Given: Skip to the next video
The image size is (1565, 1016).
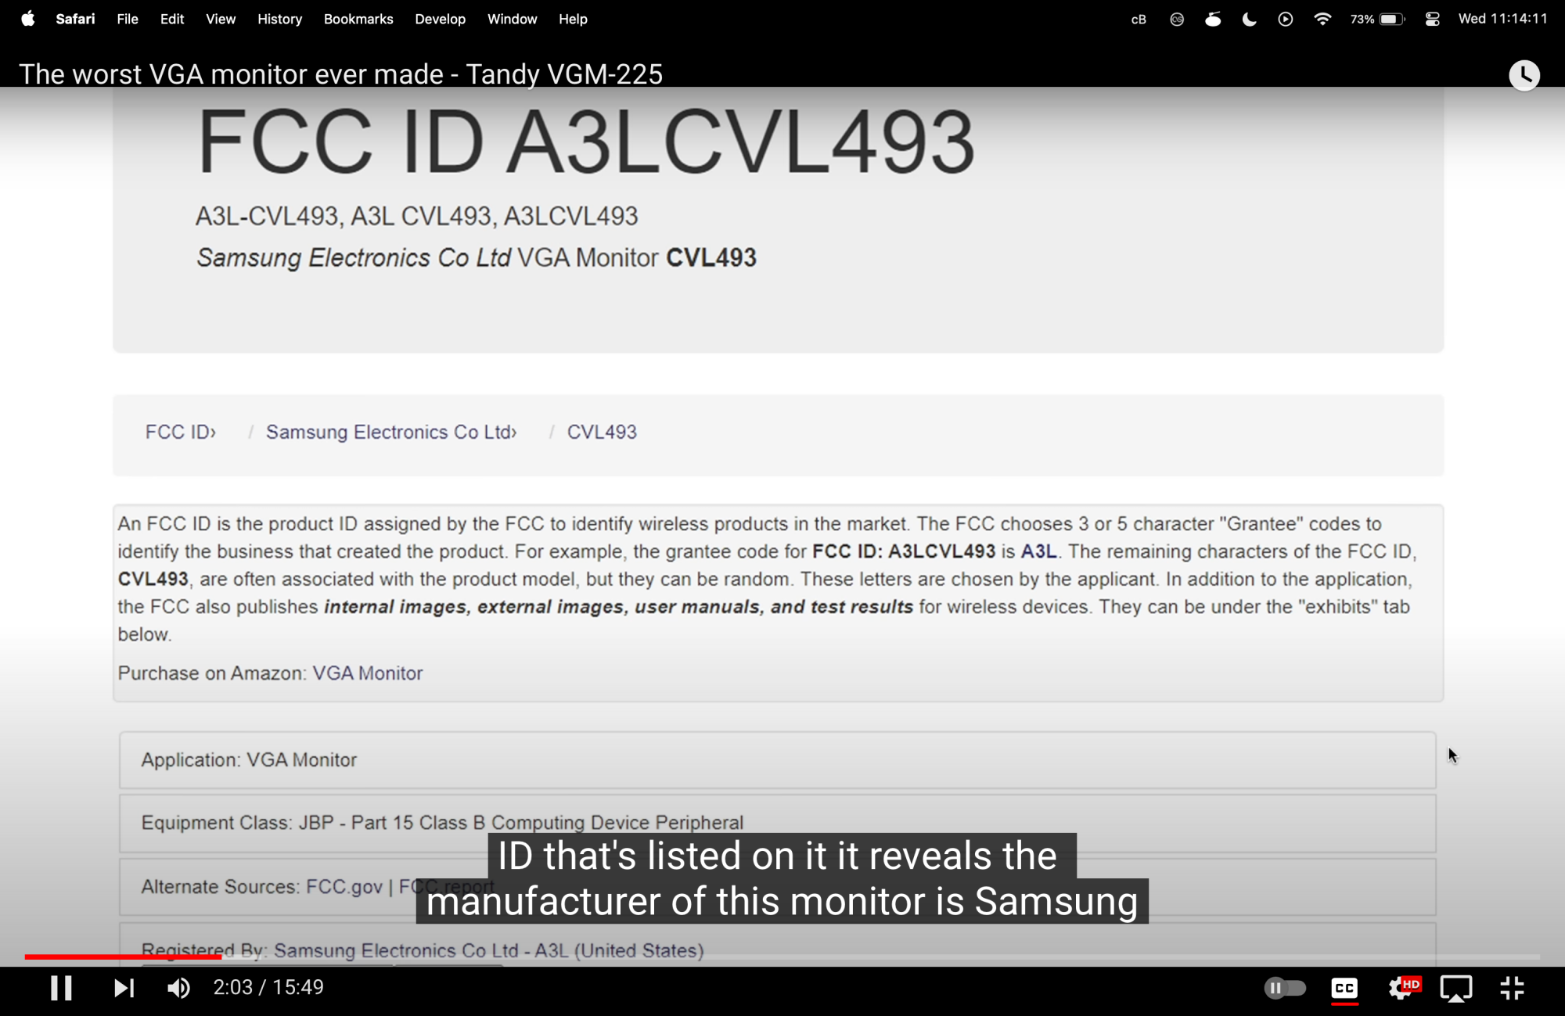Looking at the screenshot, I should [x=124, y=988].
